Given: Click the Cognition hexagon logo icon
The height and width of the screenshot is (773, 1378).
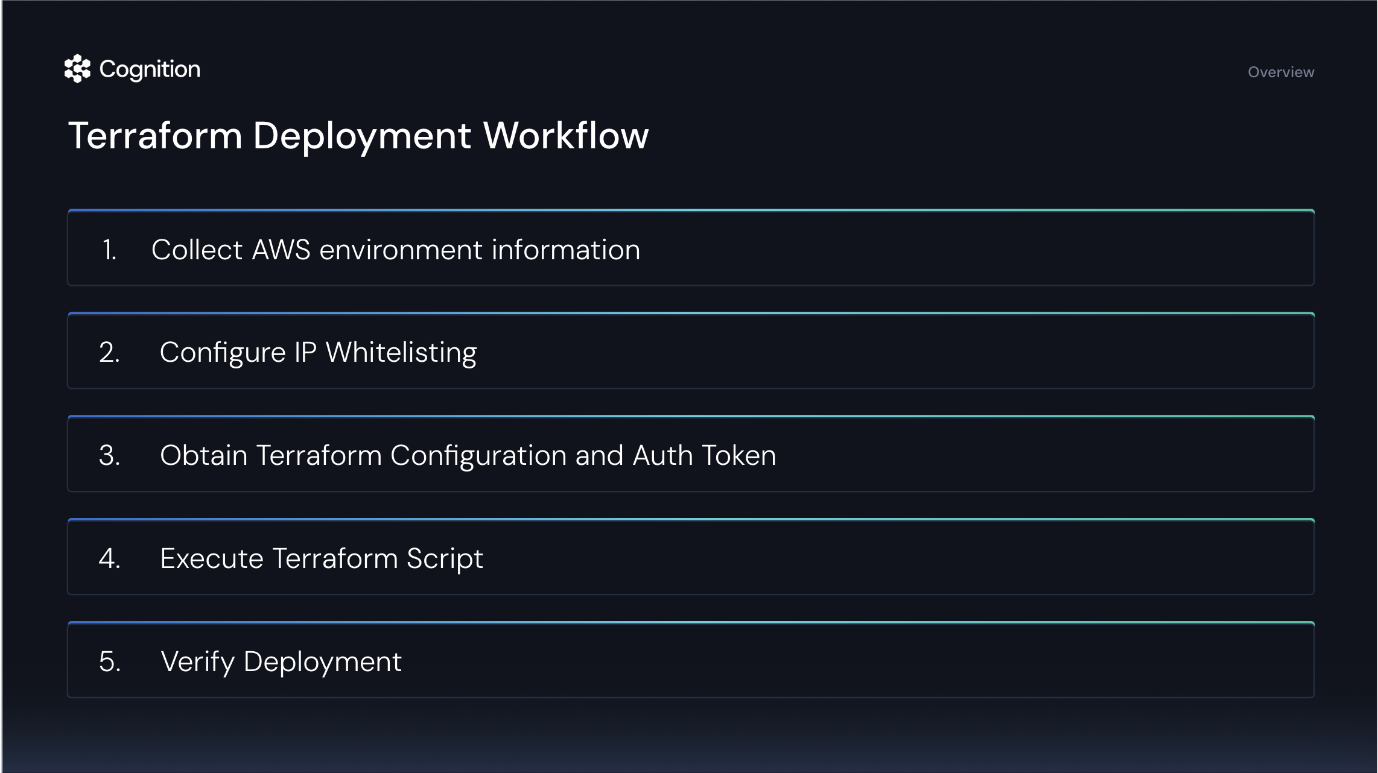Looking at the screenshot, I should (77, 69).
